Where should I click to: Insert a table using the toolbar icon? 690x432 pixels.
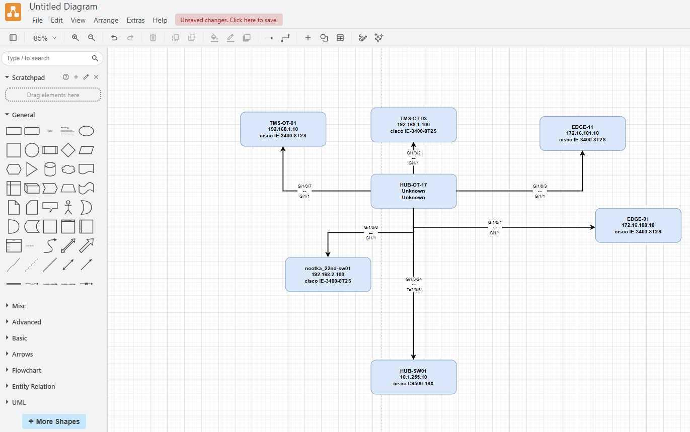340,38
